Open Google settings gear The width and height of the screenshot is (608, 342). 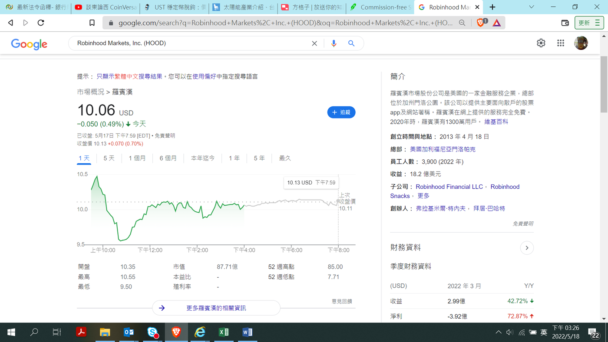[x=541, y=43]
